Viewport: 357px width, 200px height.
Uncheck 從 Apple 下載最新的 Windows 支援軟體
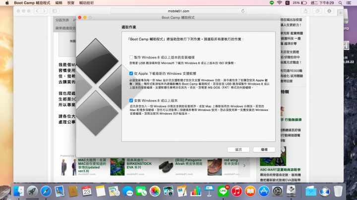pos(131,73)
